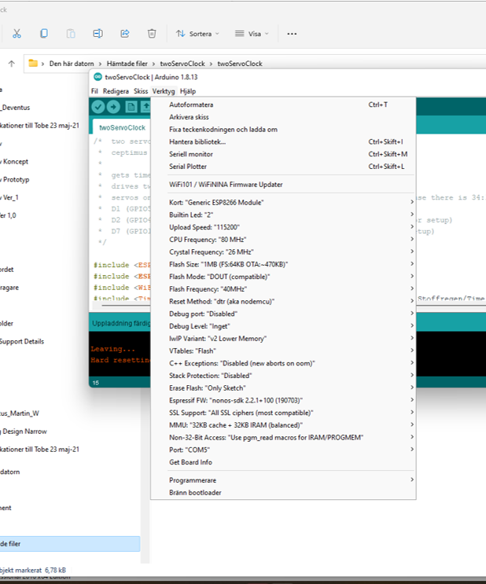Click the Share icon in File Explorer toolbar
486x584 pixels.
pyautogui.click(x=124, y=34)
